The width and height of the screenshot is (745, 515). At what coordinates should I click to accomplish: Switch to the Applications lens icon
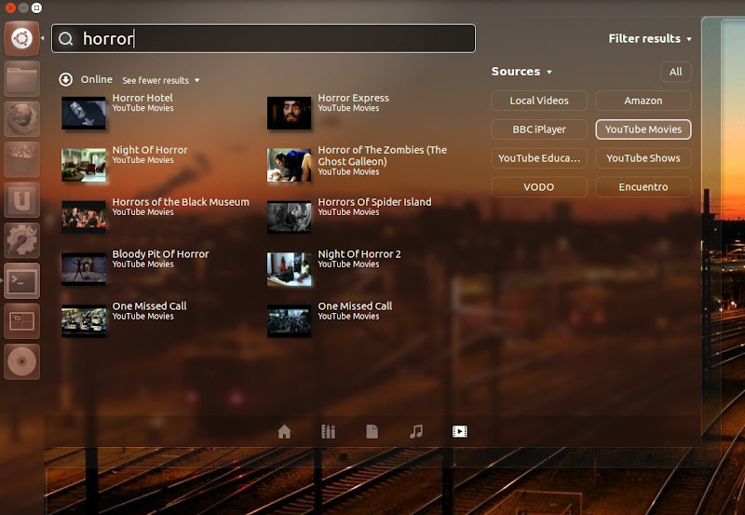(328, 431)
